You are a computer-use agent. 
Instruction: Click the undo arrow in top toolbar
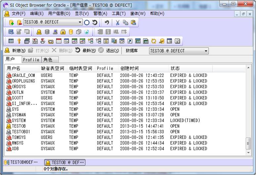pyautogui.click(x=107, y=22)
